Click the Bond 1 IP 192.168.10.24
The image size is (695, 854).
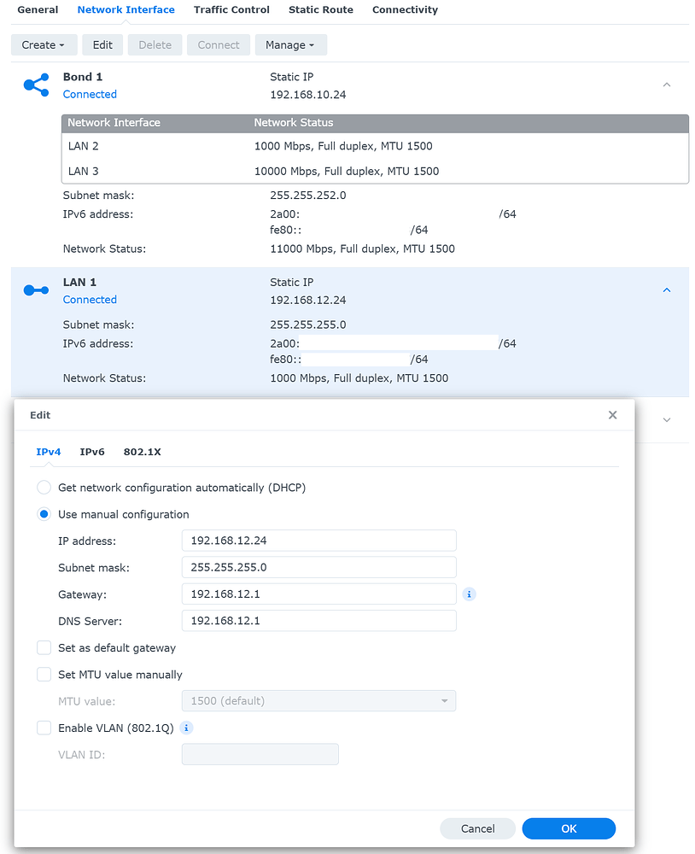pos(307,95)
